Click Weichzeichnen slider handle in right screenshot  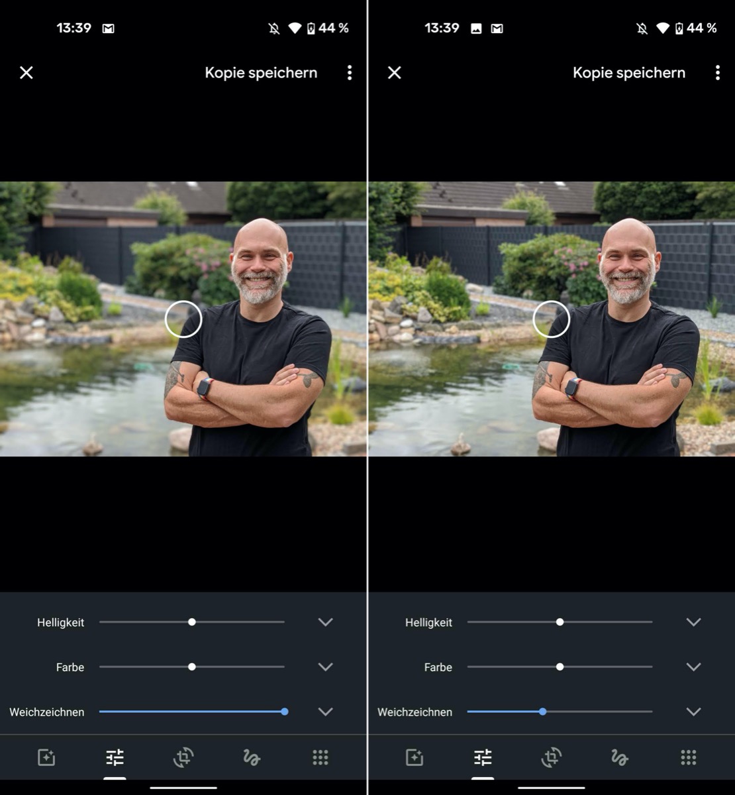click(543, 712)
